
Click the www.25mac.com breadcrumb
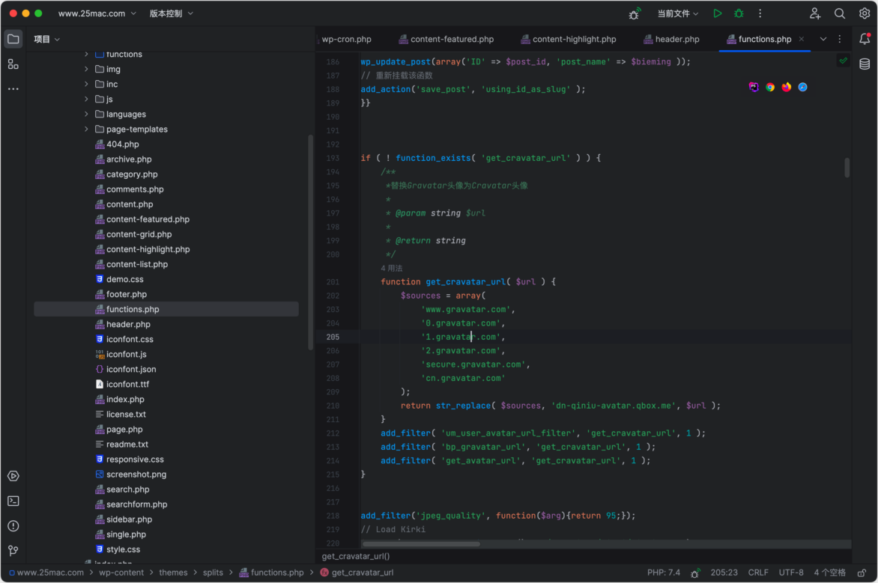tap(46, 573)
